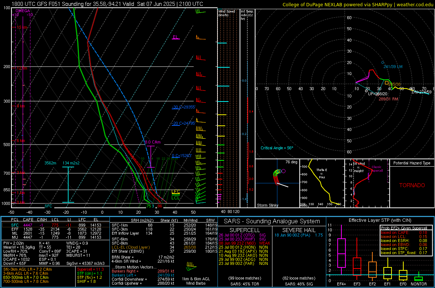Screen dimensions: 435x288
Task: Click 'DCAPE = 1032' value
Action: tap(16, 259)
